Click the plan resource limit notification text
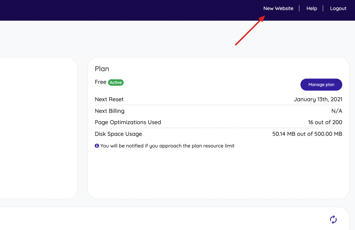355x230 pixels. pyautogui.click(x=167, y=146)
